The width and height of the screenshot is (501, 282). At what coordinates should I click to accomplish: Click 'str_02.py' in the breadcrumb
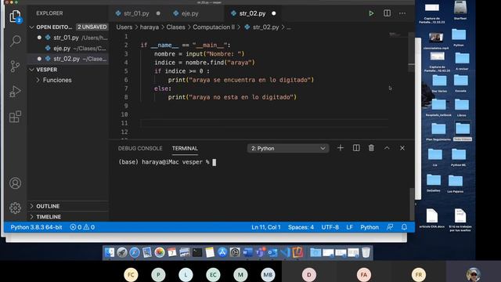click(265, 27)
